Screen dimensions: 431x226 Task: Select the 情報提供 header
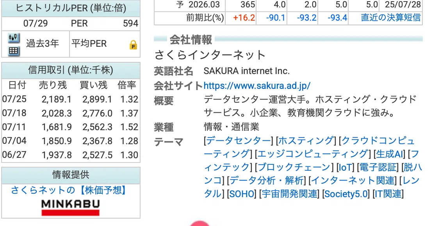pos(71,175)
